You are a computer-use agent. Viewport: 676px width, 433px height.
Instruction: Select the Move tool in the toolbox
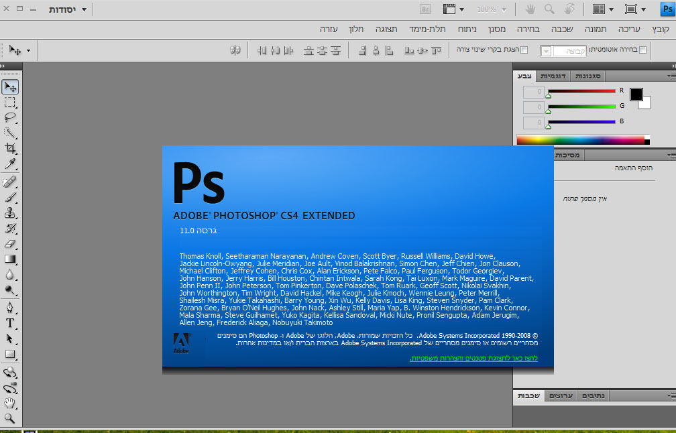tap(10, 87)
